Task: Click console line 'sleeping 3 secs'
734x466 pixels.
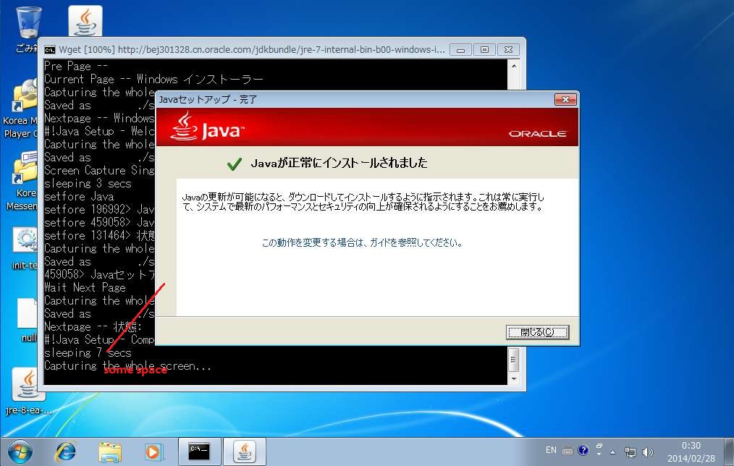Action: 88,183
